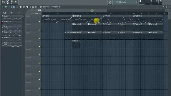Screen dimensions: 171x96
Task: Focus pattern clips piano icon above track header
Action: pyautogui.click(x=40, y=10)
